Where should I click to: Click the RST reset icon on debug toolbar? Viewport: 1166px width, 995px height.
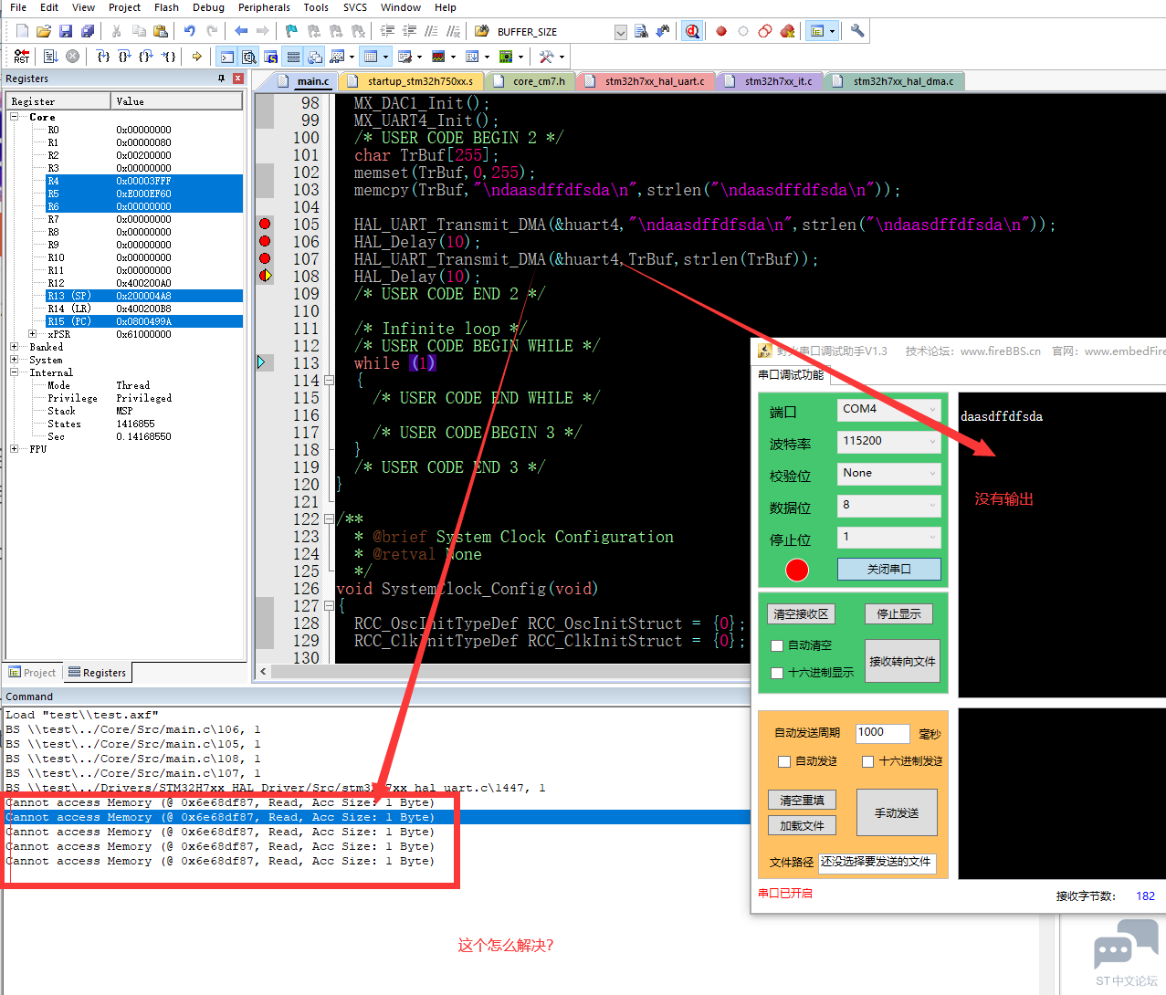click(x=21, y=56)
